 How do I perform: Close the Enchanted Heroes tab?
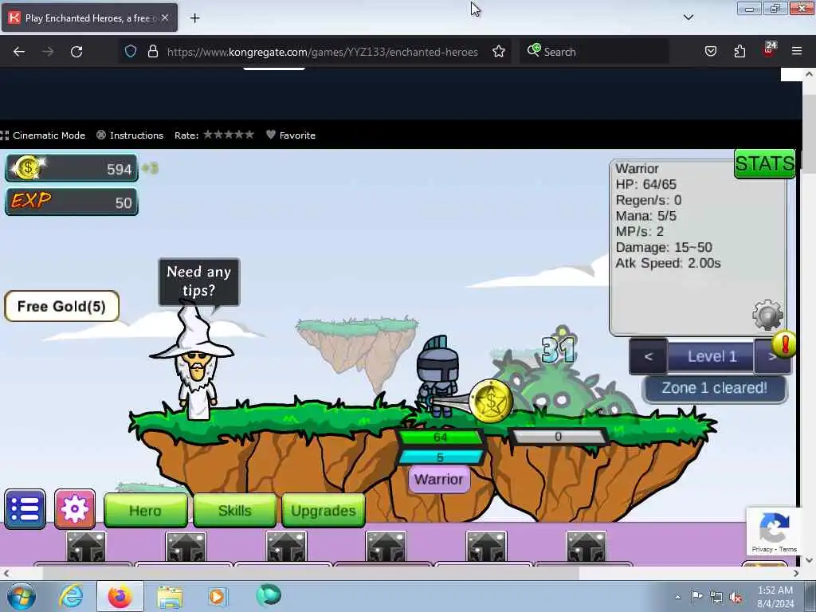click(x=165, y=18)
